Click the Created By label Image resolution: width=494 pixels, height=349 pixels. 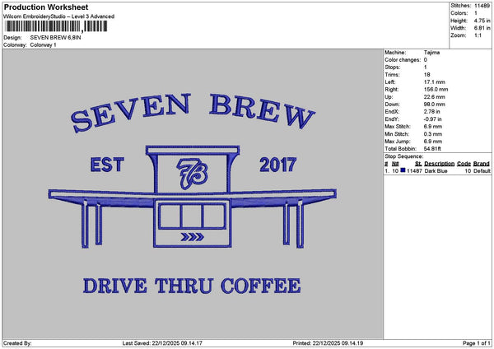coord(17,343)
